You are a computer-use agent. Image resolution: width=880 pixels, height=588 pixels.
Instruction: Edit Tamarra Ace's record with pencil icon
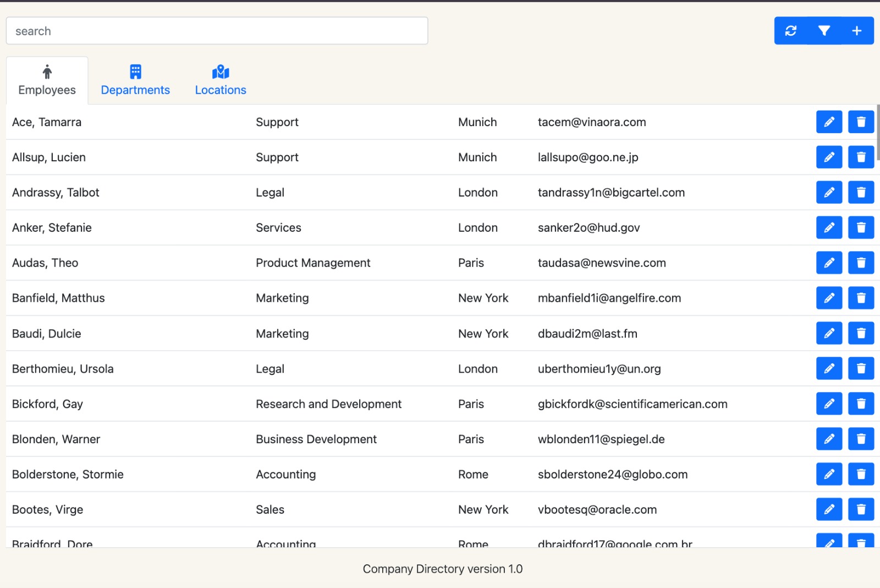[829, 122]
